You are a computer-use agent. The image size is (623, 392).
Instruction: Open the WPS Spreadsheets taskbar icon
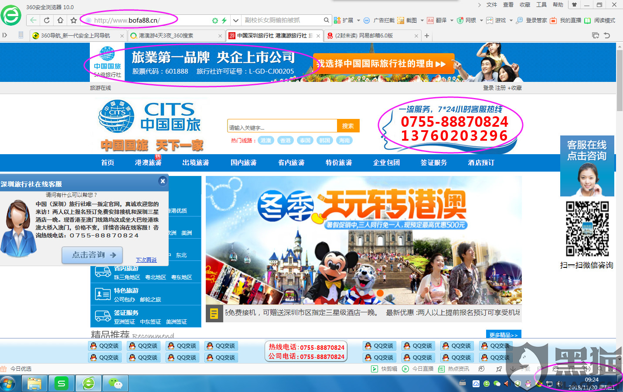click(61, 384)
